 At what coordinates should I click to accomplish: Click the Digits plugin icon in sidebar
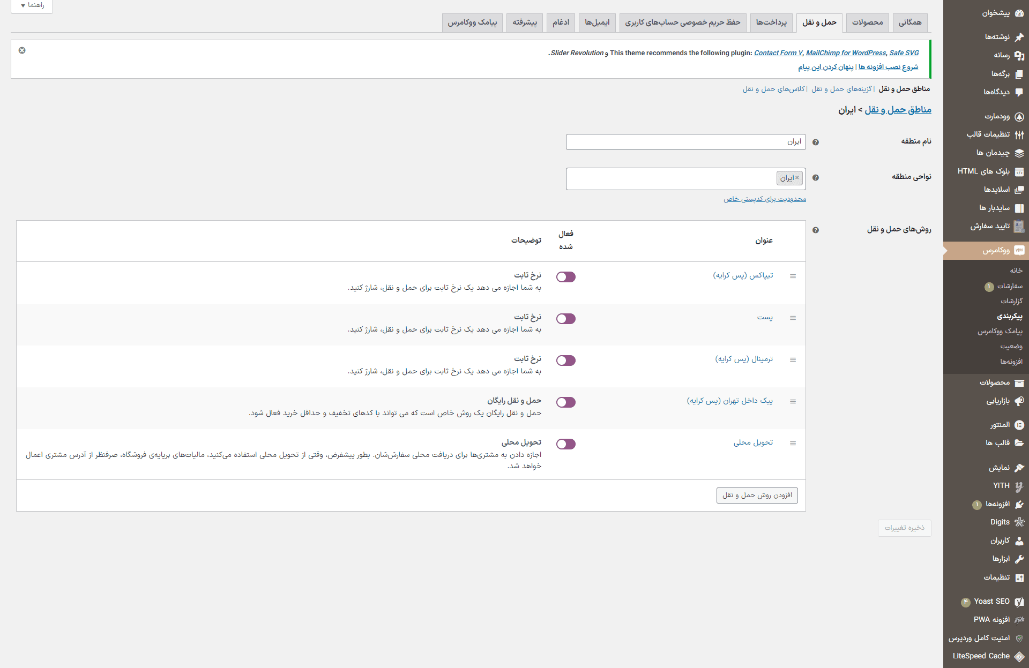click(1019, 522)
